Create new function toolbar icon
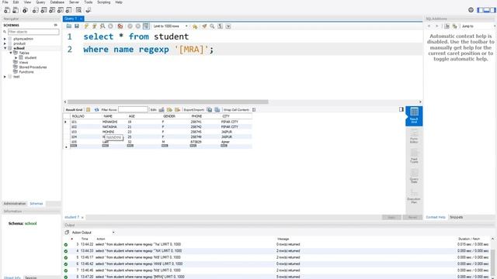The height and width of the screenshot is (279, 497). pos(68,10)
